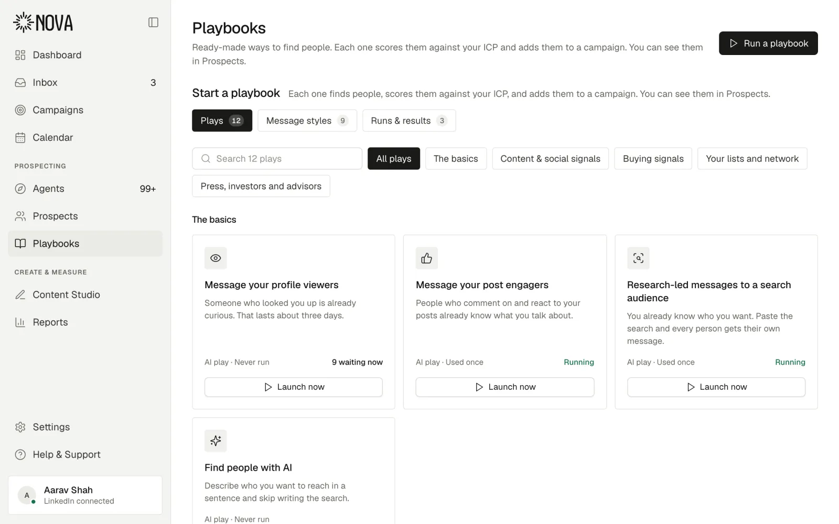Open Campaigns label in the sidebar
839x524 pixels.
(x=58, y=110)
